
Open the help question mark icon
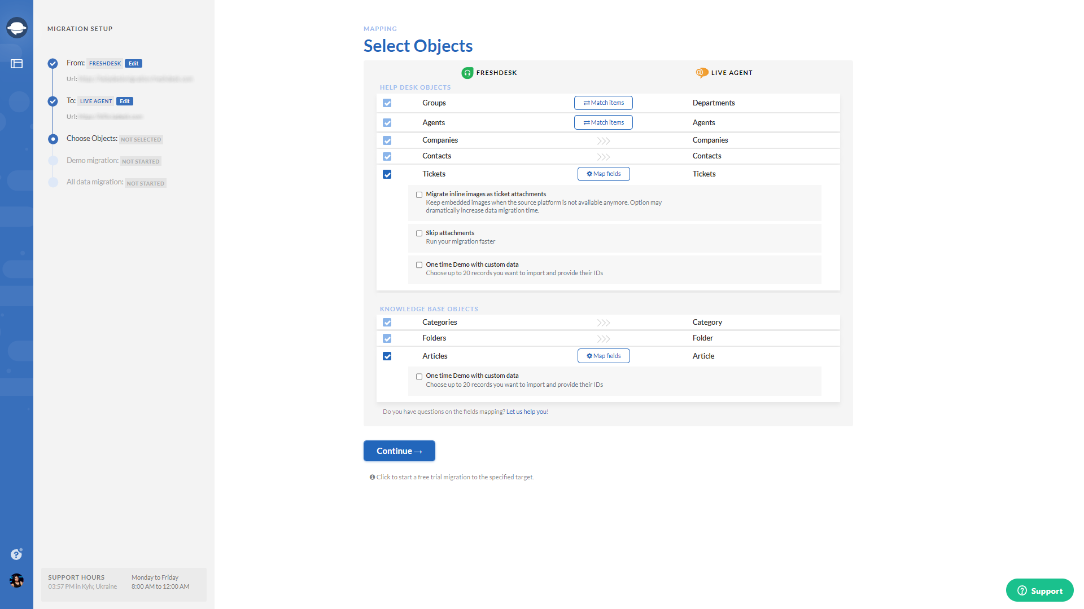[16, 554]
